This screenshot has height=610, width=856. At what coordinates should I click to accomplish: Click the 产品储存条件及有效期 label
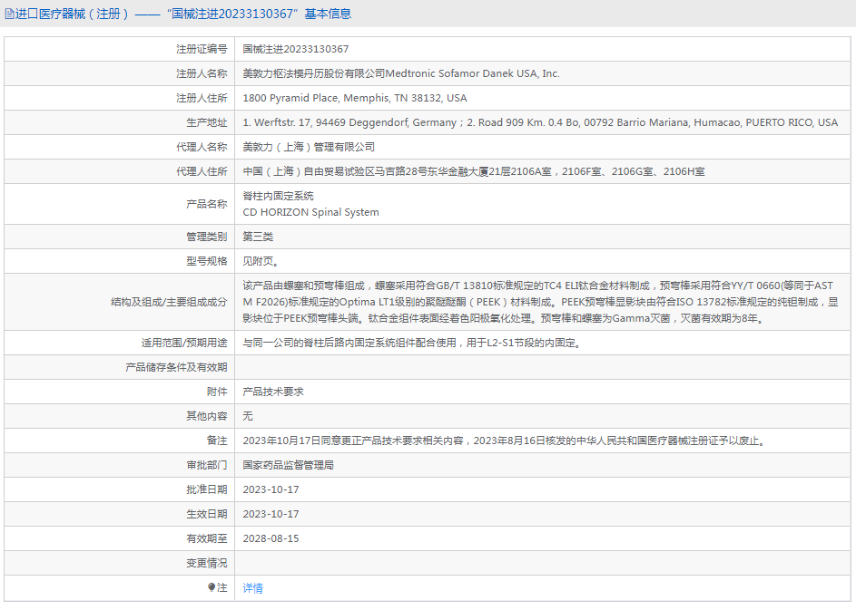tap(176, 367)
